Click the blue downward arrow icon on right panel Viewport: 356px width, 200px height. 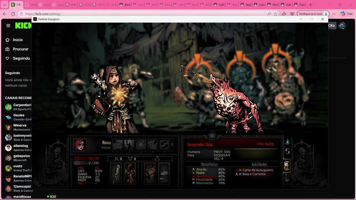(x=288, y=142)
